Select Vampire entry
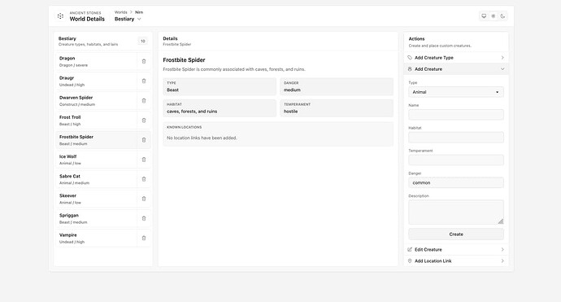Viewport: 561px width, 302px height. coord(96,239)
